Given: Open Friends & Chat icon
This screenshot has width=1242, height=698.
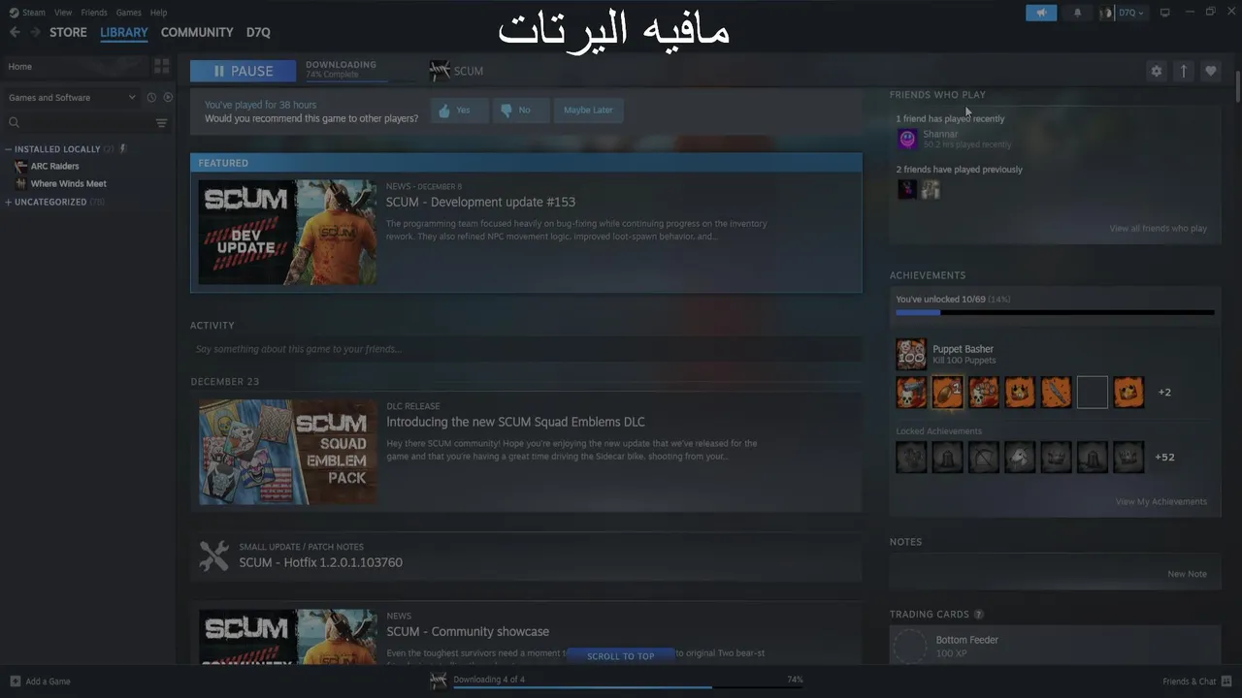Looking at the screenshot, I should coord(1226,681).
